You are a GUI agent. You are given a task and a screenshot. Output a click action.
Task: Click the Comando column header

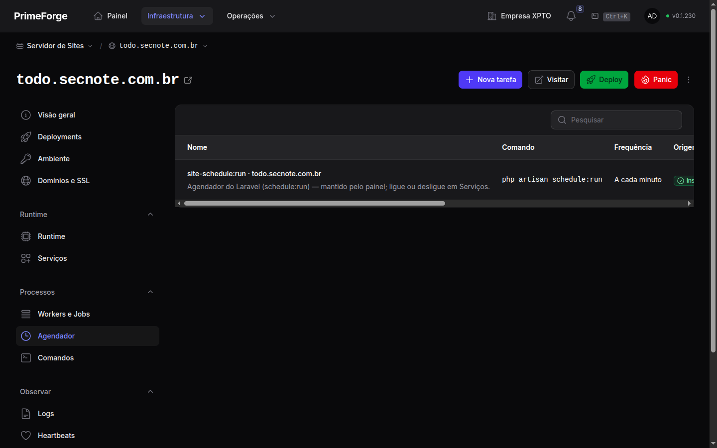pyautogui.click(x=518, y=147)
